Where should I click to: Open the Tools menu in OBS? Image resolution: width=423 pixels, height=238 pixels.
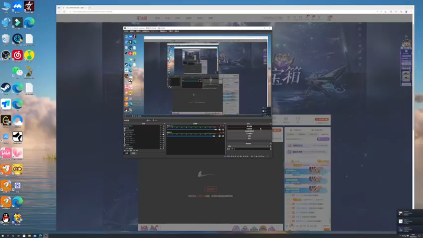(x=171, y=31)
